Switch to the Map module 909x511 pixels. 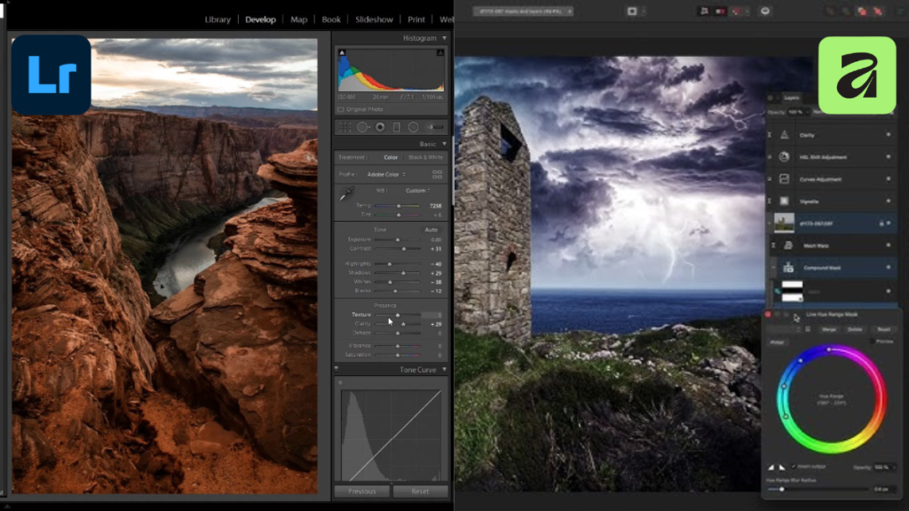298,19
